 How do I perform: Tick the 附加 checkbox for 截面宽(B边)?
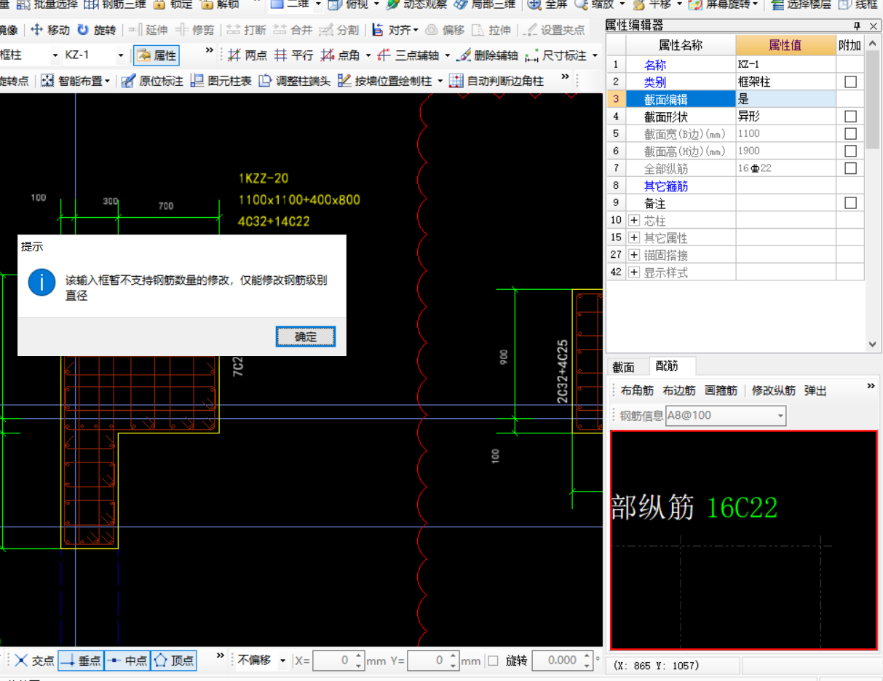point(850,134)
